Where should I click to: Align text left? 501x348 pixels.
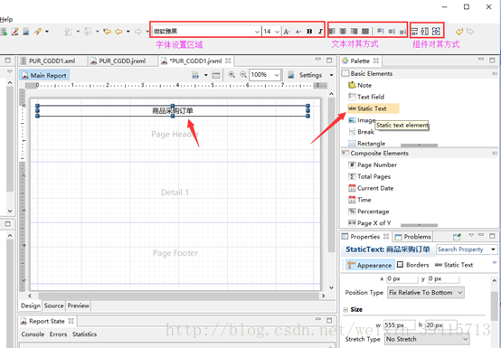332,32
